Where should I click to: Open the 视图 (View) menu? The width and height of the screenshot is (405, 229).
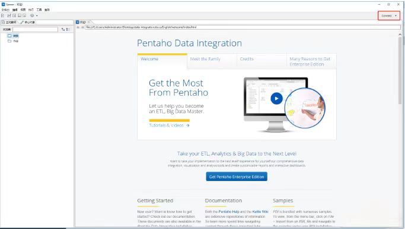[x=23, y=9]
